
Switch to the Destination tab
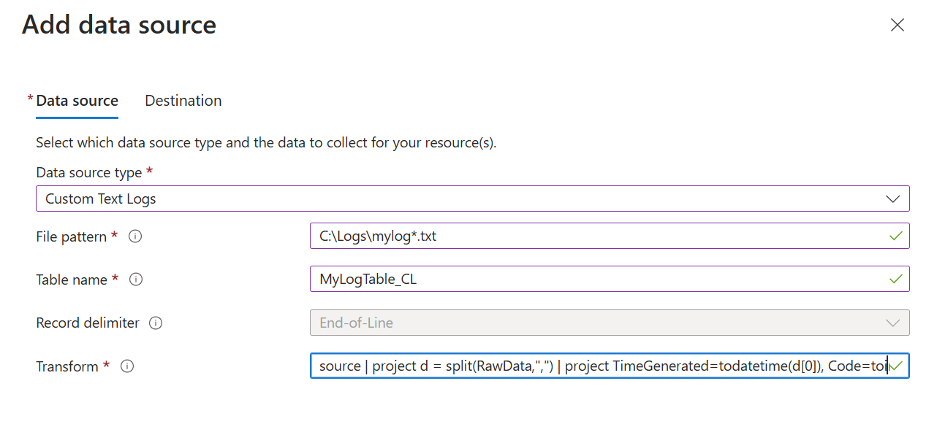point(183,101)
